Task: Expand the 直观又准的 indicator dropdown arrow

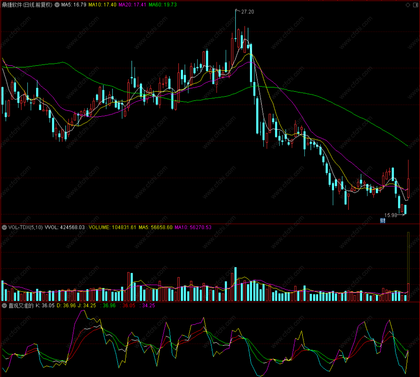Action: [4, 305]
